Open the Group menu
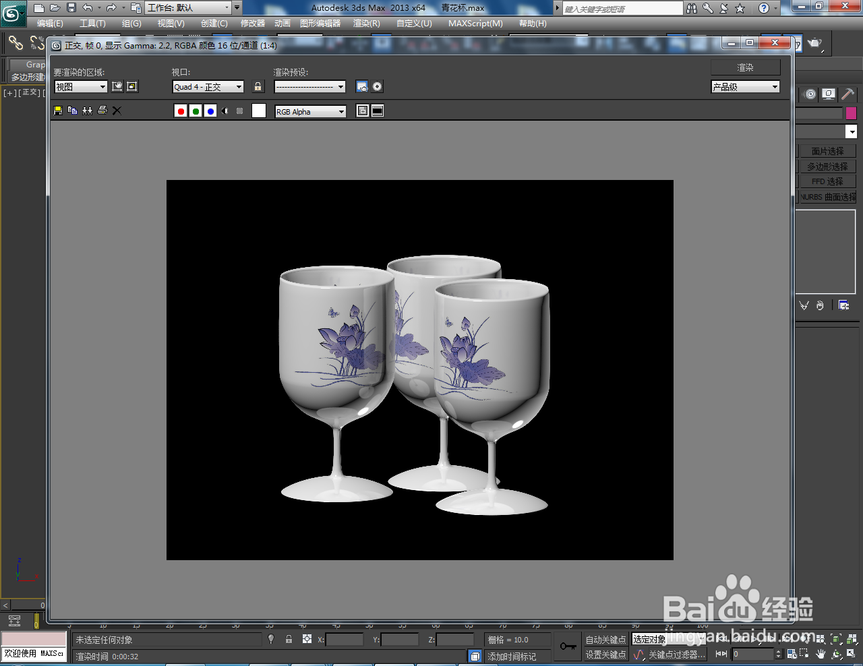The height and width of the screenshot is (666, 863). point(131,24)
